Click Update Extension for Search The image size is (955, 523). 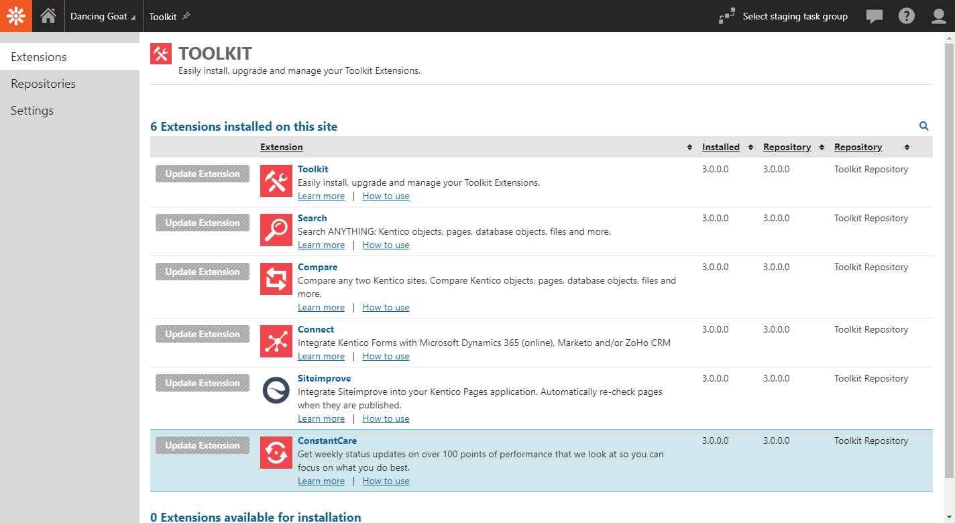pos(203,223)
